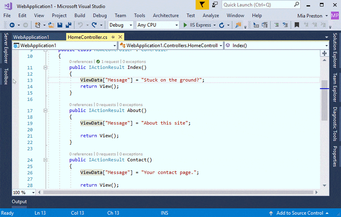Click the Save icon on the toolbar
341x217 pixels.
60,25
